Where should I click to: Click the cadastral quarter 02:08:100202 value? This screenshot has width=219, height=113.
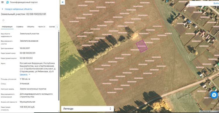(26, 58)
